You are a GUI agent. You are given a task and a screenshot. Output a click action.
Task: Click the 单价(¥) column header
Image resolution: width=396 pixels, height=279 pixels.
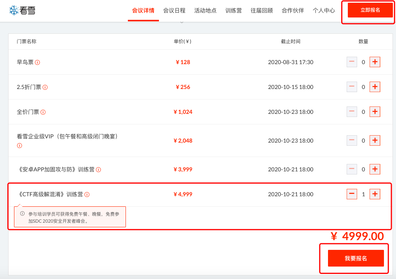pos(183,42)
